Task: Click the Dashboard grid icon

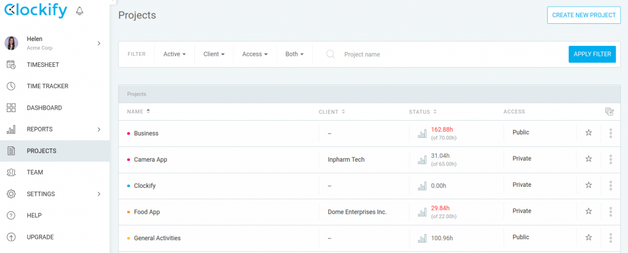Action: pos(11,108)
